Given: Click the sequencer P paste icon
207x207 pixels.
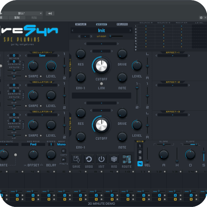Looking at the screenshot, I should pos(63,160).
